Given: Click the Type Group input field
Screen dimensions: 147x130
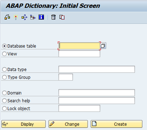Looking at the screenshot, I should click(66, 77).
